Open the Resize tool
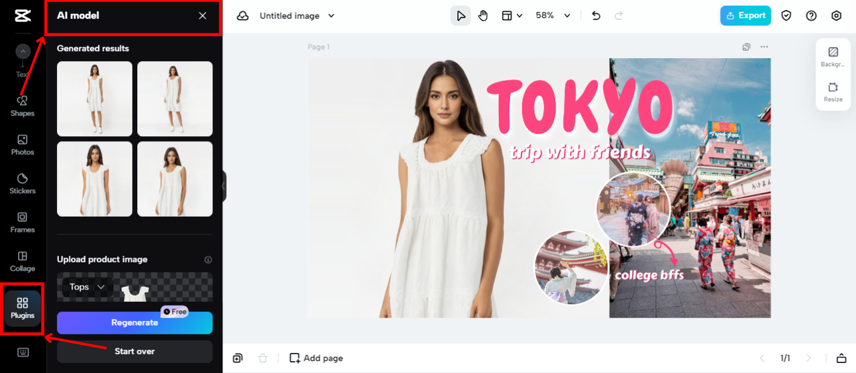The image size is (856, 373). (833, 91)
